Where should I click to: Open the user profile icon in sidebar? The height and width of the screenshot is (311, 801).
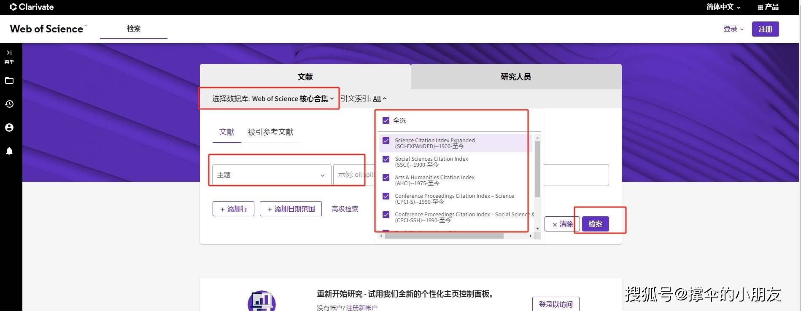[9, 128]
